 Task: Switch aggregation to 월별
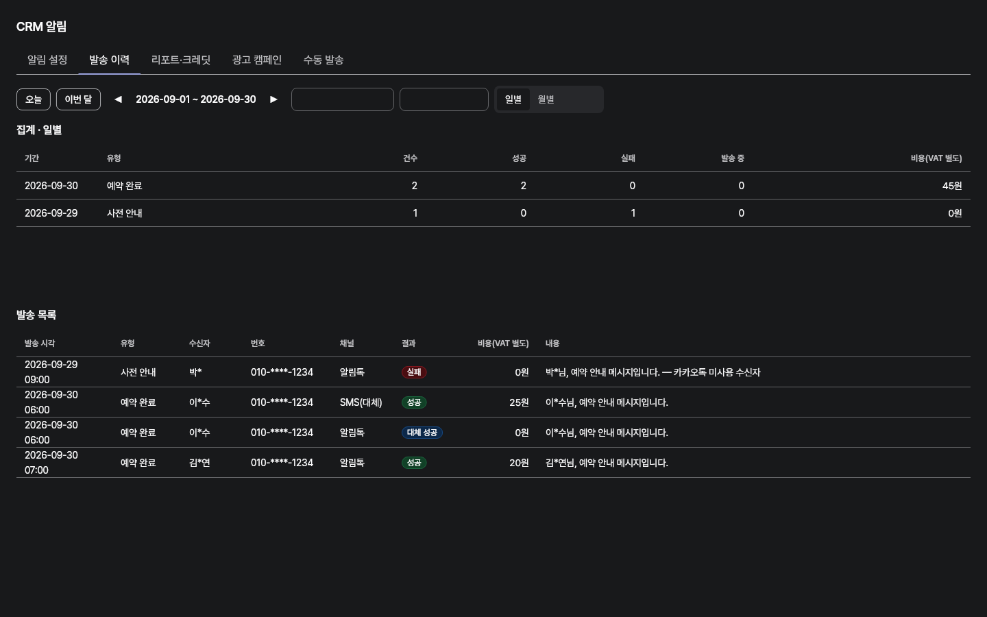(546, 99)
